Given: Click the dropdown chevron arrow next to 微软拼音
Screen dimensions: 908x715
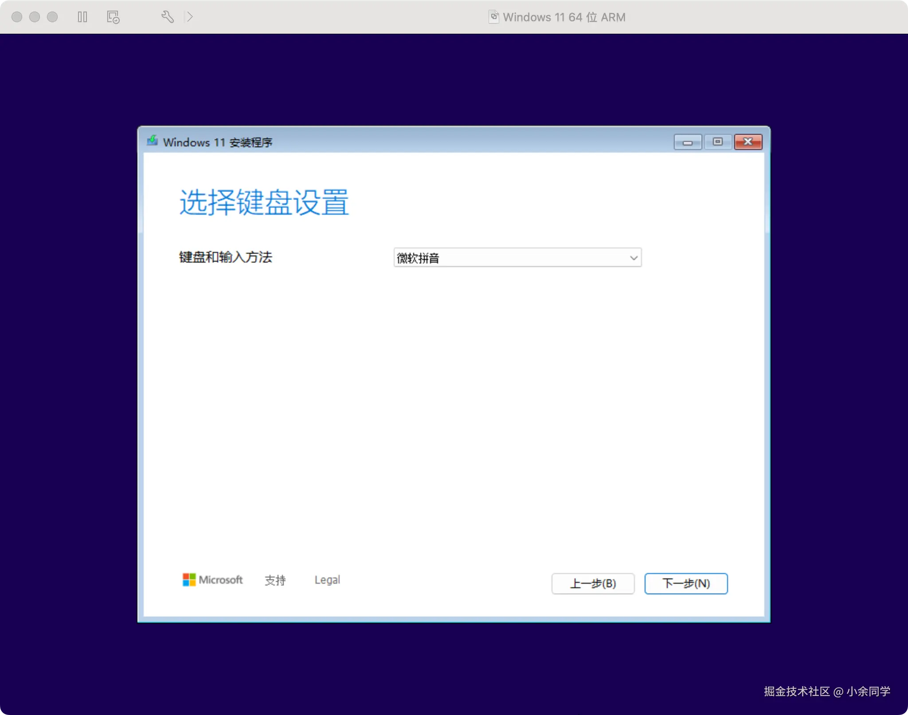Looking at the screenshot, I should click(634, 258).
